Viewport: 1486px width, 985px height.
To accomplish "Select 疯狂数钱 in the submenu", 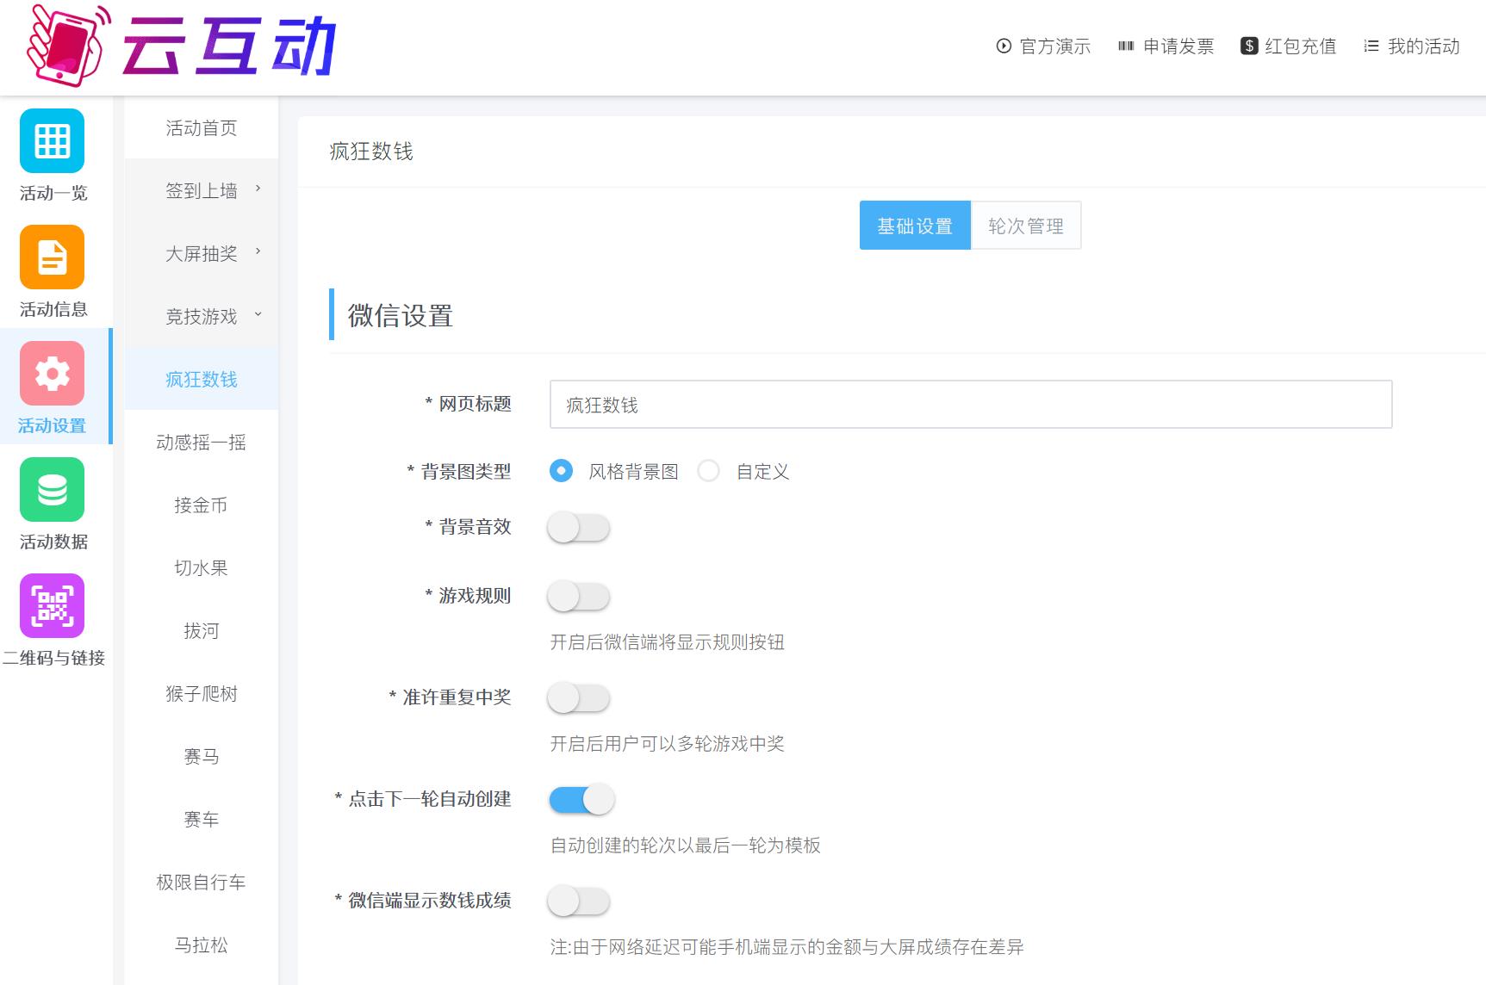I will point(202,380).
